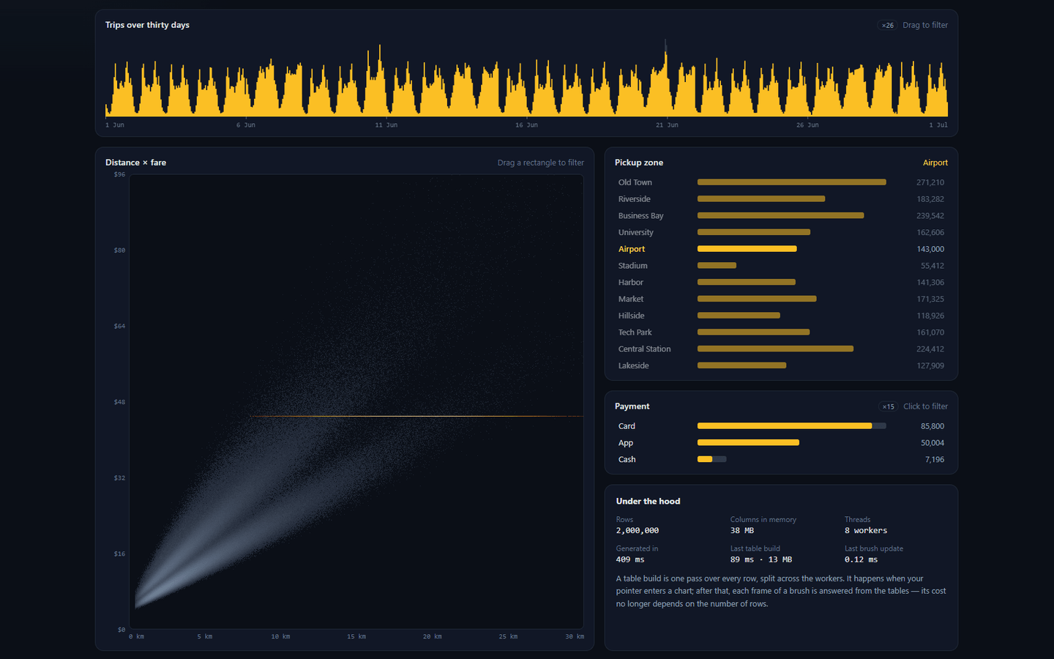Choose the Cash payment row
This screenshot has height=659, width=1054.
[x=781, y=459]
